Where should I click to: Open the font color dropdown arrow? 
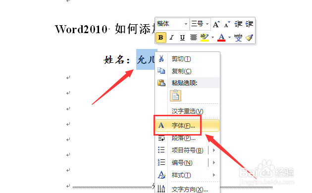[229, 38]
